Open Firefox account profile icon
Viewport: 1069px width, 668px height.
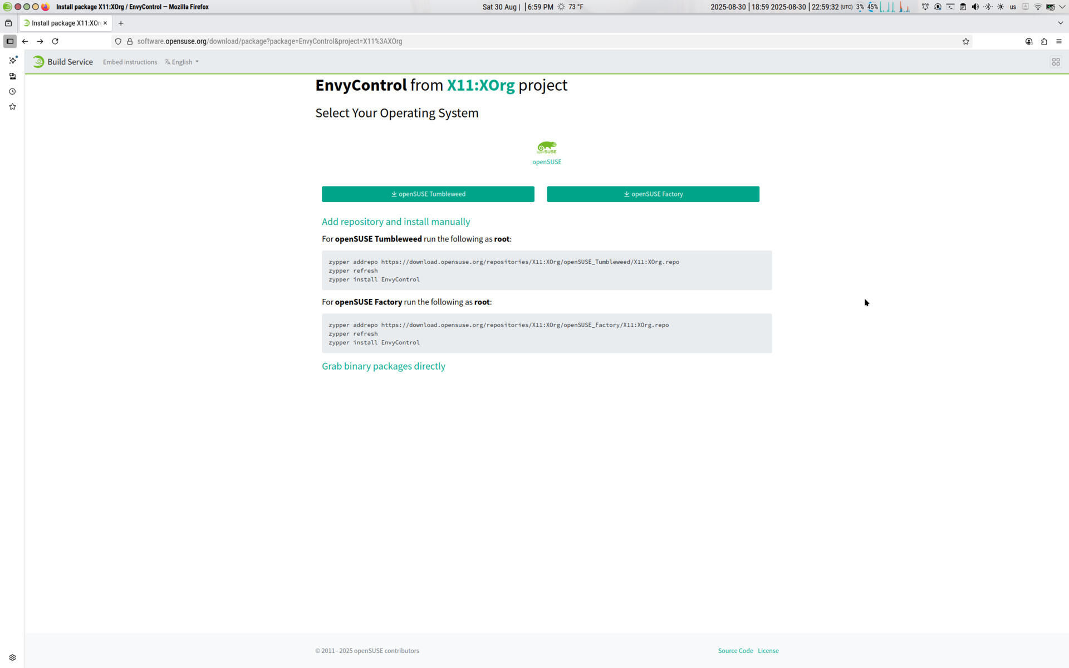tap(1029, 41)
